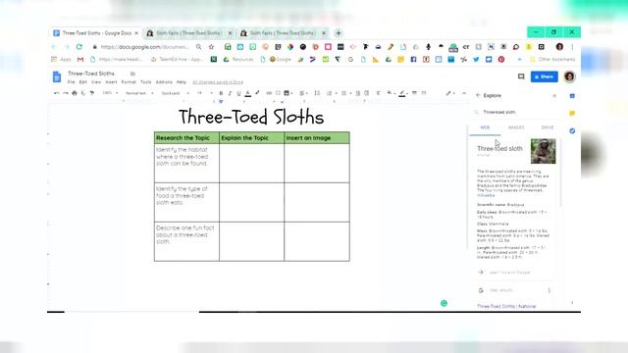628x353 pixels.
Task: Click the Explore search field
Action: tap(514, 112)
